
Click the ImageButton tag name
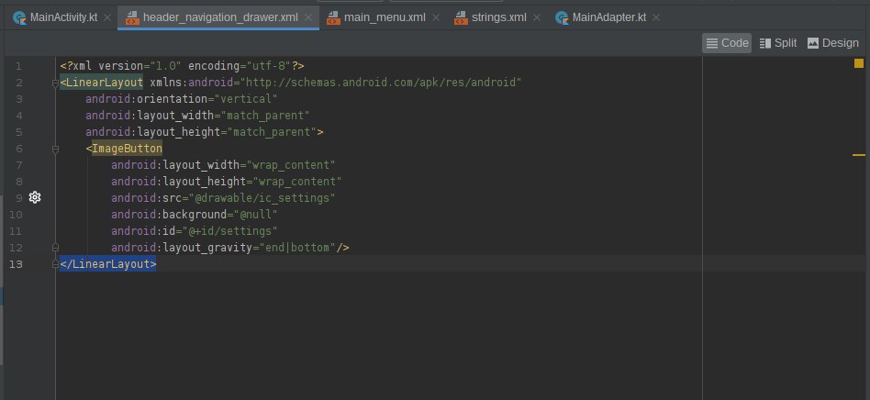(127, 149)
